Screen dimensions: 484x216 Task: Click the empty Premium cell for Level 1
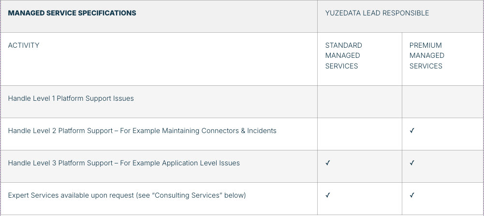442,102
